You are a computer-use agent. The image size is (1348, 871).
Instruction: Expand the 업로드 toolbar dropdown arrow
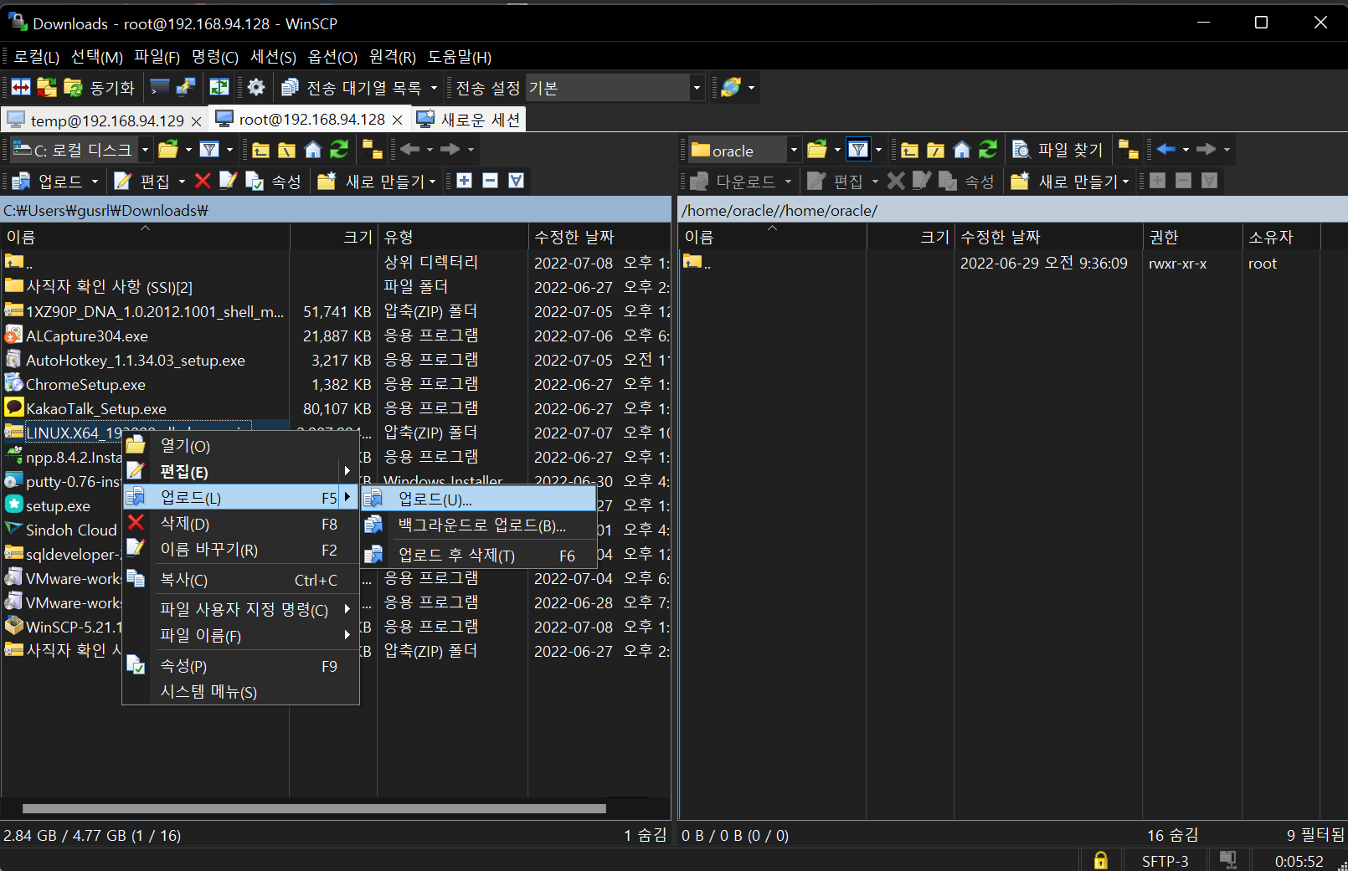coord(95,182)
